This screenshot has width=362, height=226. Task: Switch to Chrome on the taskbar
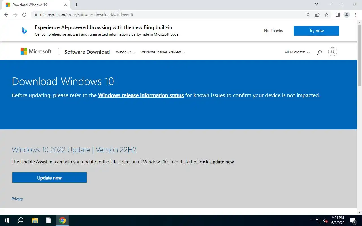tap(63, 220)
